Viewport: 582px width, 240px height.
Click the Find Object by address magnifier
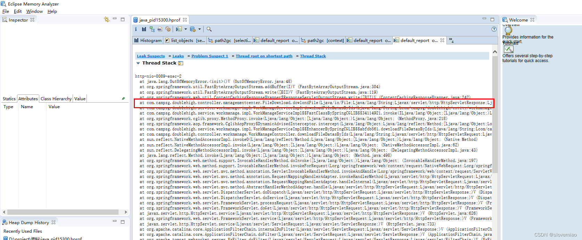[x=209, y=29]
